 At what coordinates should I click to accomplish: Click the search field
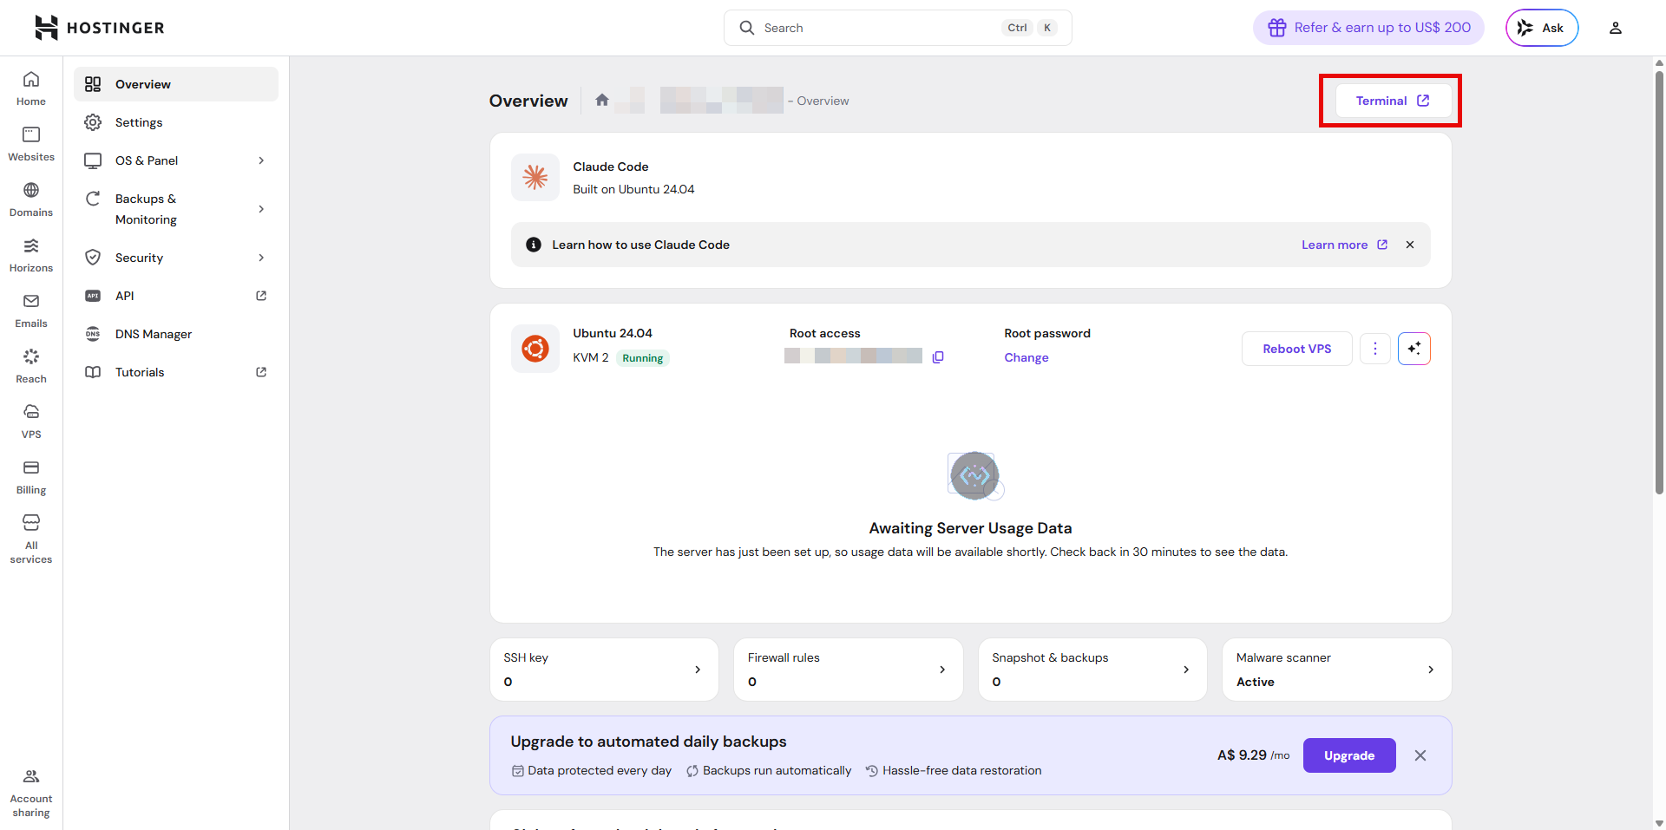(898, 28)
